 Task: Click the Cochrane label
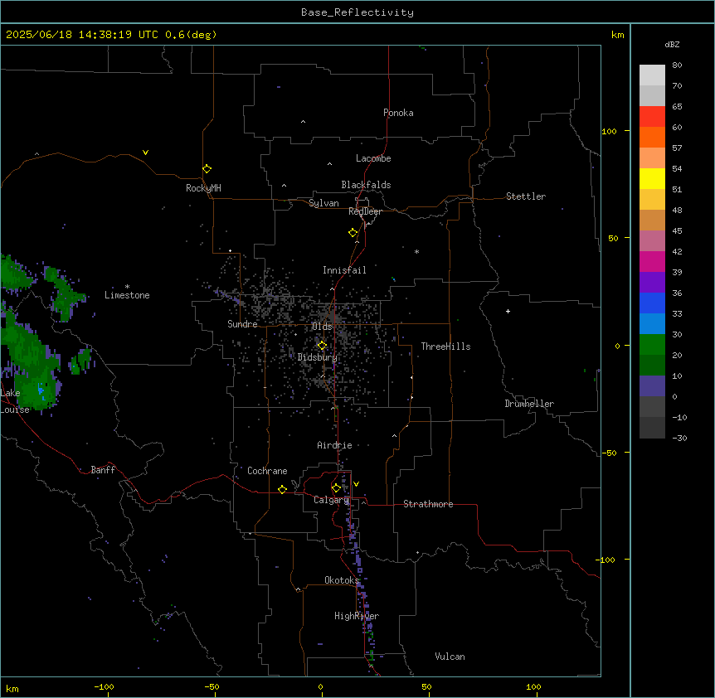[x=267, y=471]
